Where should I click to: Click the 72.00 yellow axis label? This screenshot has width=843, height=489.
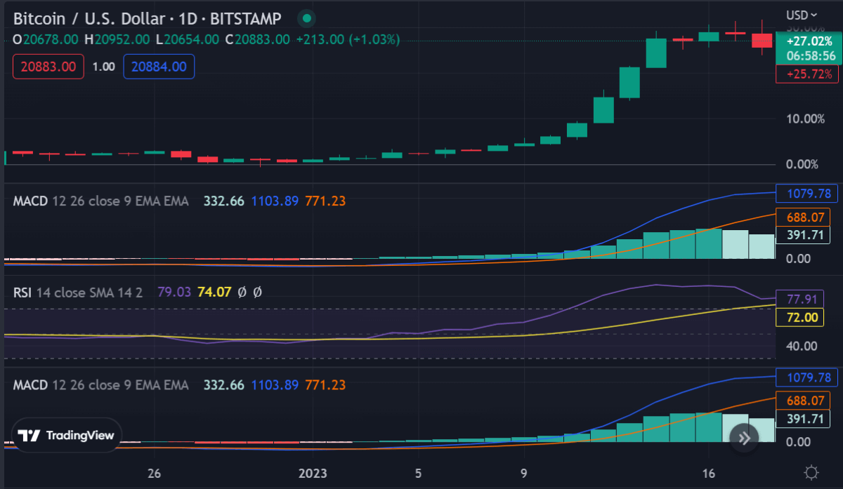point(799,317)
